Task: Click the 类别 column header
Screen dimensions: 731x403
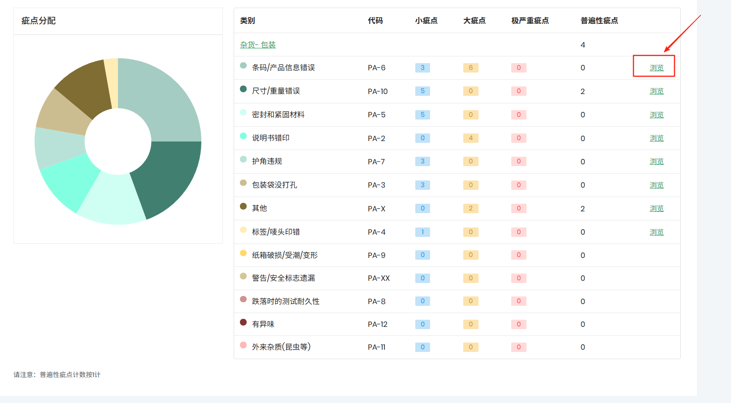Action: tap(248, 21)
